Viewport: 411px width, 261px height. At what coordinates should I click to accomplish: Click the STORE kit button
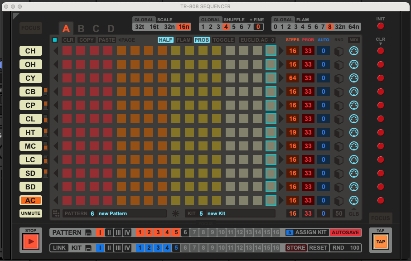coord(296,248)
